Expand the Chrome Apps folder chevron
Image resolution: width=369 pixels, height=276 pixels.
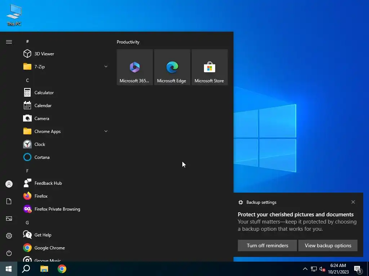tap(106, 132)
